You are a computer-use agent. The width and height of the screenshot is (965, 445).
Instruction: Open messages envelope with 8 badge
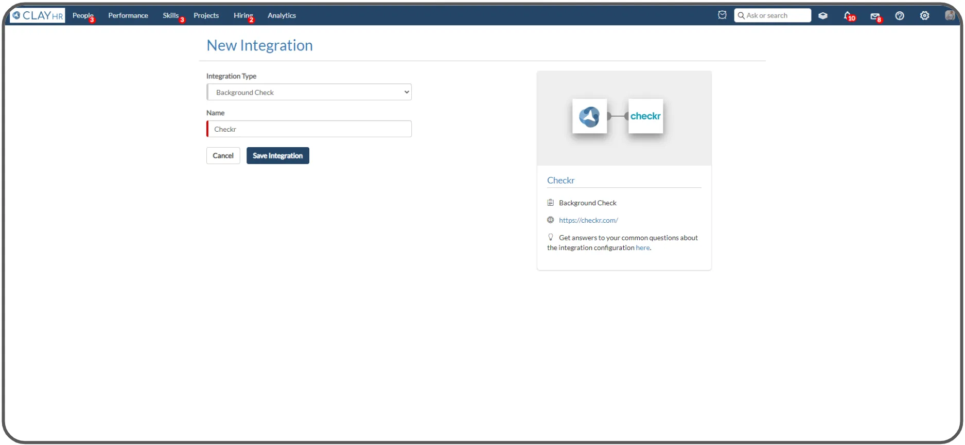[x=875, y=17]
